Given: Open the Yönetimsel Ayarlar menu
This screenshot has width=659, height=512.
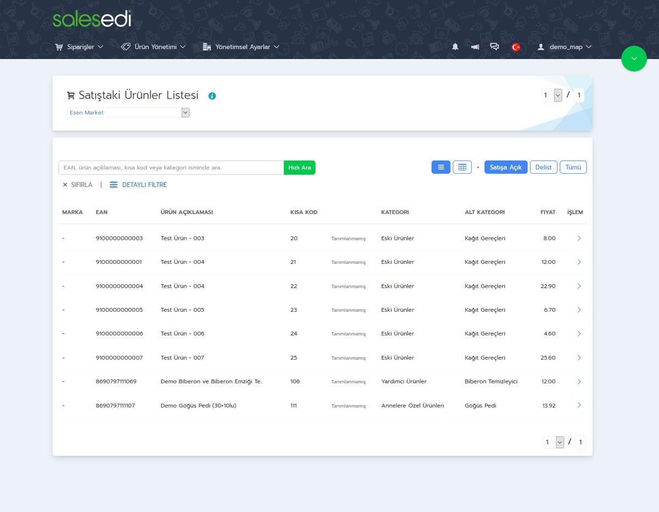Looking at the screenshot, I should [x=241, y=47].
